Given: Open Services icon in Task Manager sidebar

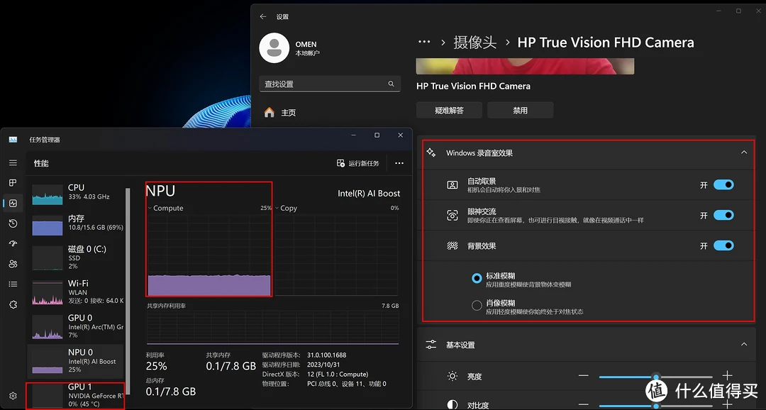Looking at the screenshot, I should 13,304.
